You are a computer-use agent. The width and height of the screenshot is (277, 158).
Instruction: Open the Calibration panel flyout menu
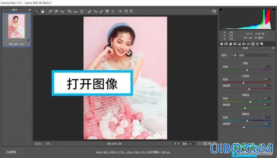coord(273,48)
